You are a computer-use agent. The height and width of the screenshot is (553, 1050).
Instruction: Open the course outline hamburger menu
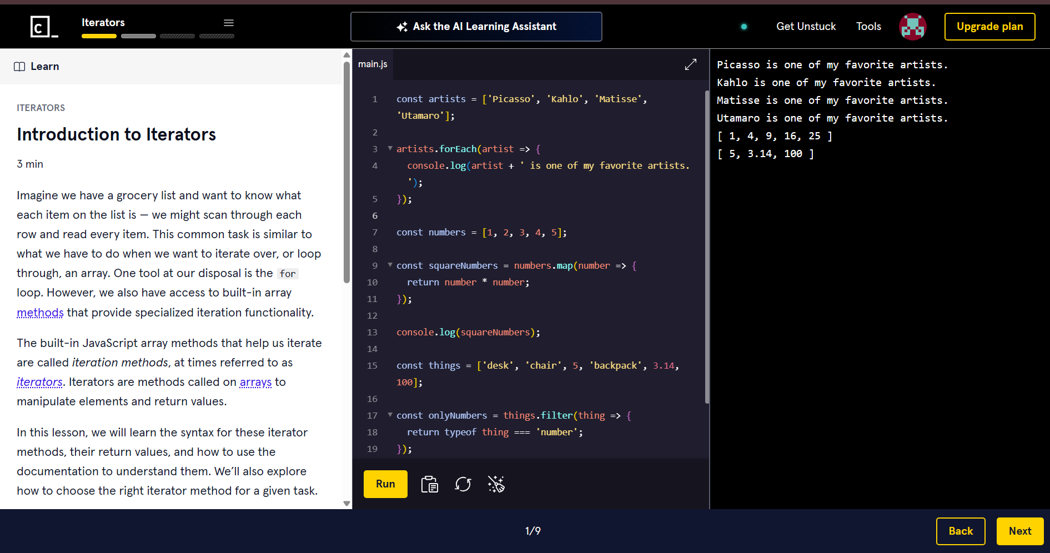[x=228, y=23]
